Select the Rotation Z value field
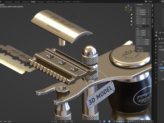This screenshot has height=123, width=164. tap(141, 24)
